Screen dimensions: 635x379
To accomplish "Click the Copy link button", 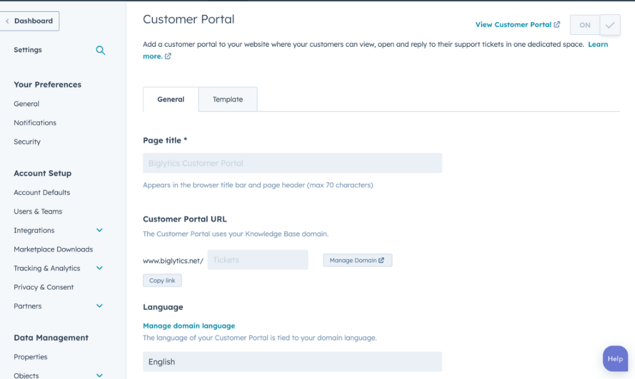I will tap(162, 280).
